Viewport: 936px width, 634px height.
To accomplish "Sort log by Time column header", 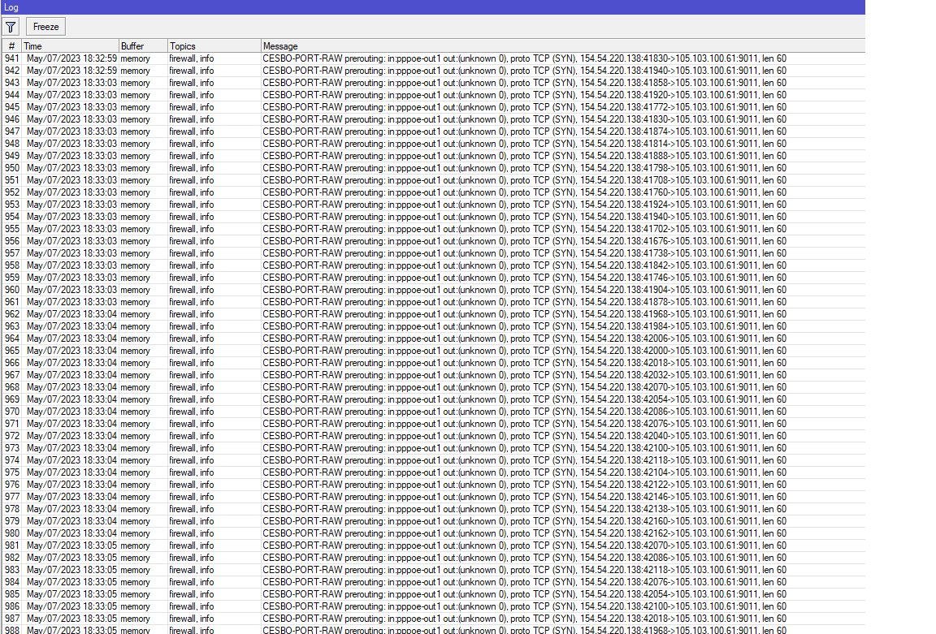I will [70, 46].
